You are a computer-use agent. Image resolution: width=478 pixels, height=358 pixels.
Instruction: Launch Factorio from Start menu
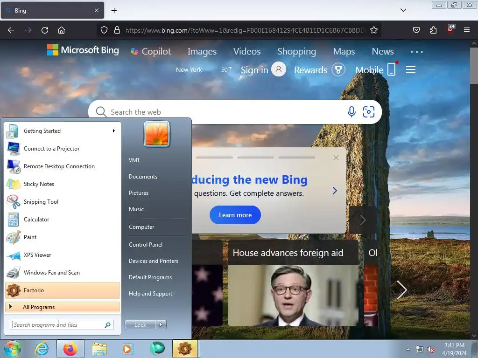click(x=63, y=290)
